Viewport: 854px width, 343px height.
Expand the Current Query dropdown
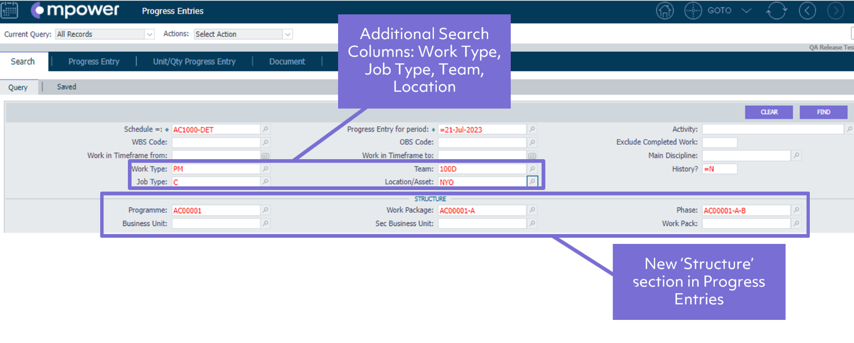[x=150, y=34]
